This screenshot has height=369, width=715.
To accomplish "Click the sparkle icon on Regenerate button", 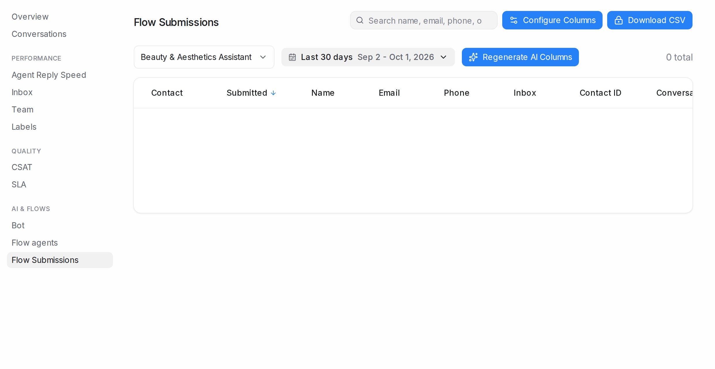I will (x=473, y=57).
